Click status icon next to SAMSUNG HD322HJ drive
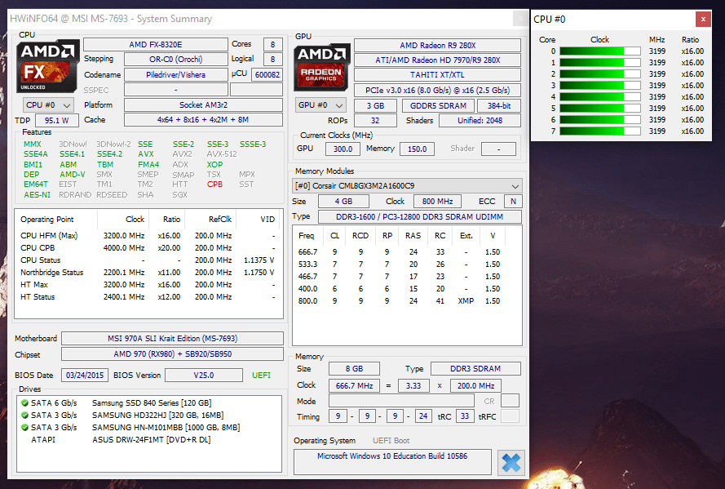 [24, 415]
